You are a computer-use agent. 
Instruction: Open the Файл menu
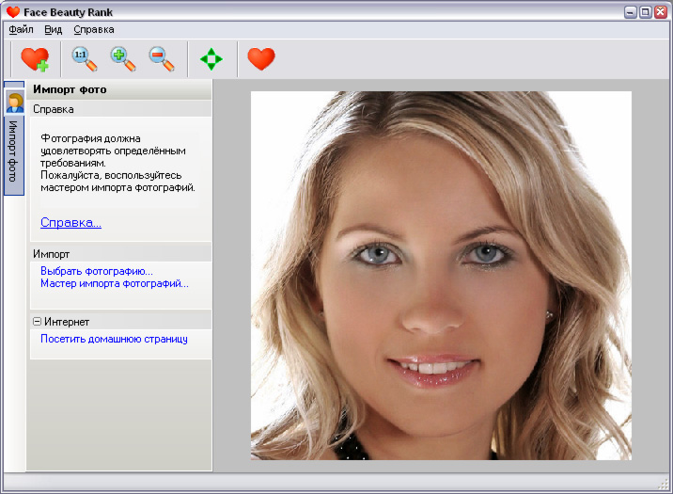click(x=21, y=30)
